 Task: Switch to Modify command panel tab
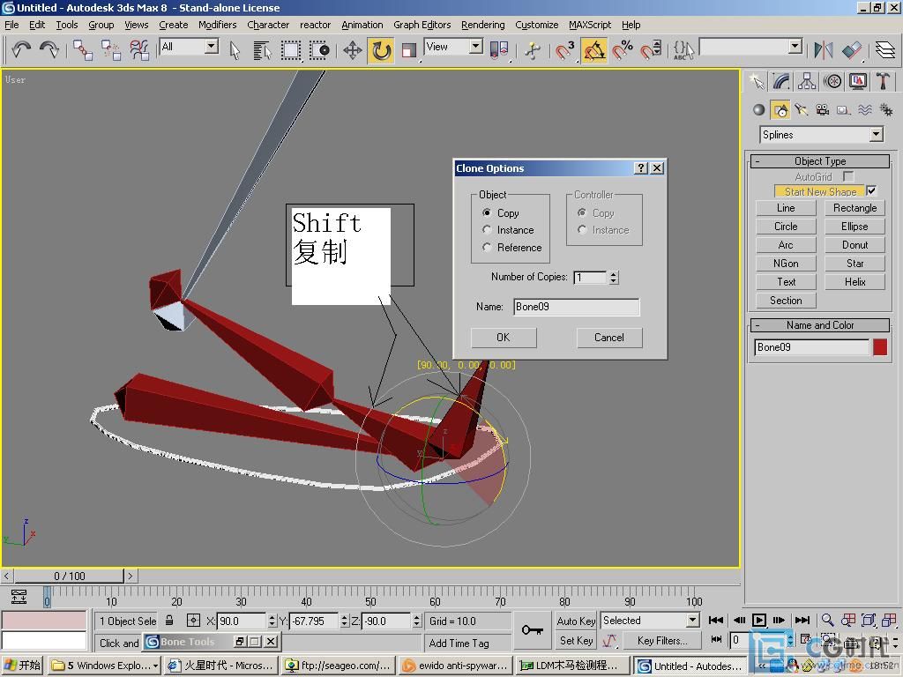tap(781, 81)
